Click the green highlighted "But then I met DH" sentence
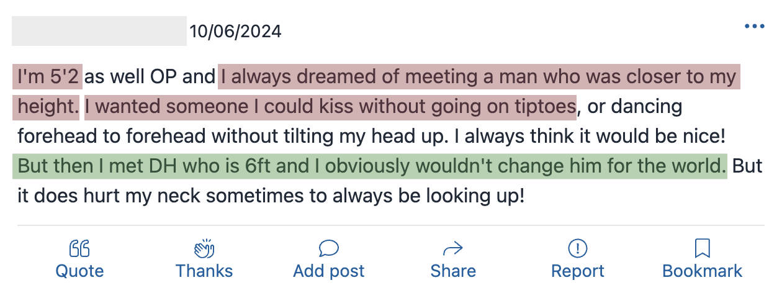The height and width of the screenshot is (293, 782). [x=369, y=166]
